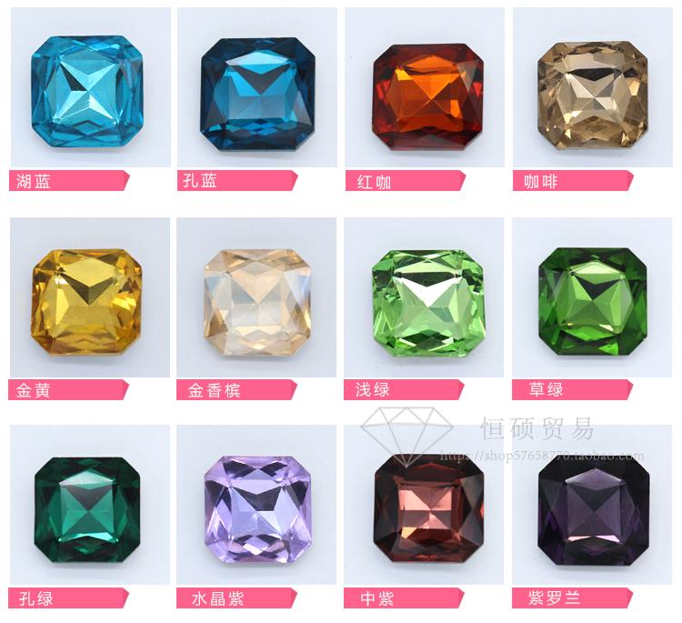
Task: Select the 金黄 golden yellow gem
Action: 86,302
